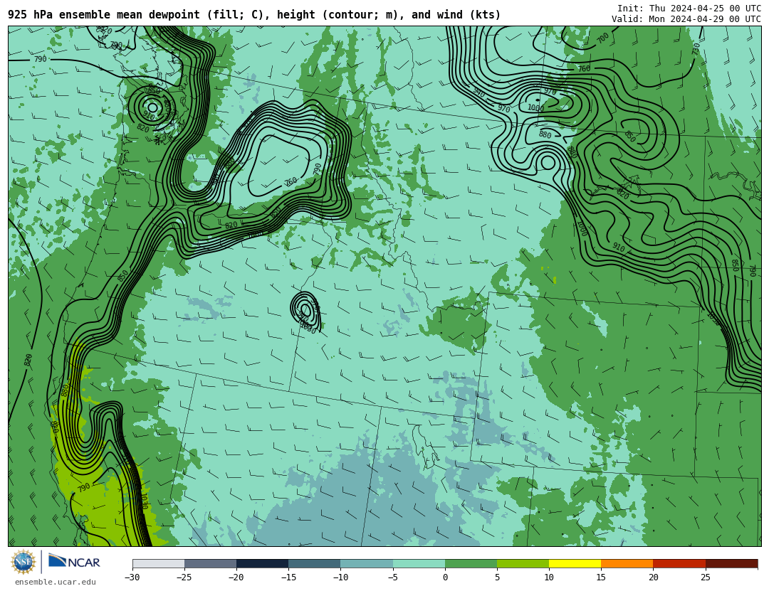Pick the light gray -30 to -25 swatch
The image size is (769, 591).
pos(158,564)
